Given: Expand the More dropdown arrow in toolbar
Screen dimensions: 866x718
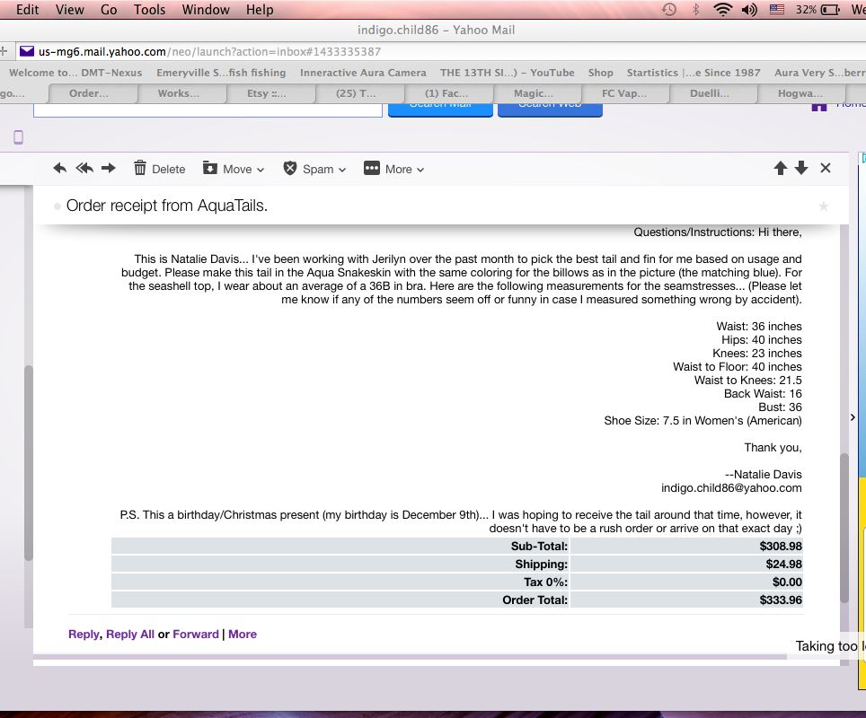Looking at the screenshot, I should pos(420,170).
